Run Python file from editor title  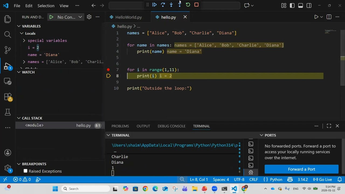(x=316, y=17)
